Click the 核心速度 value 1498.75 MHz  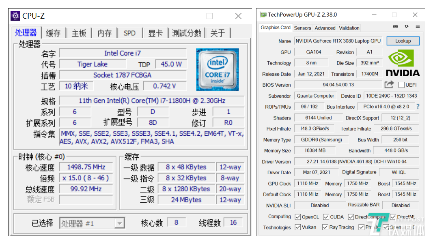[x=86, y=167]
